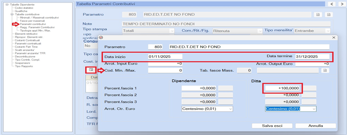Screen dimensions: 347x135
Task: Open Parametri contributivi tree item
Action: (x=33, y=24)
